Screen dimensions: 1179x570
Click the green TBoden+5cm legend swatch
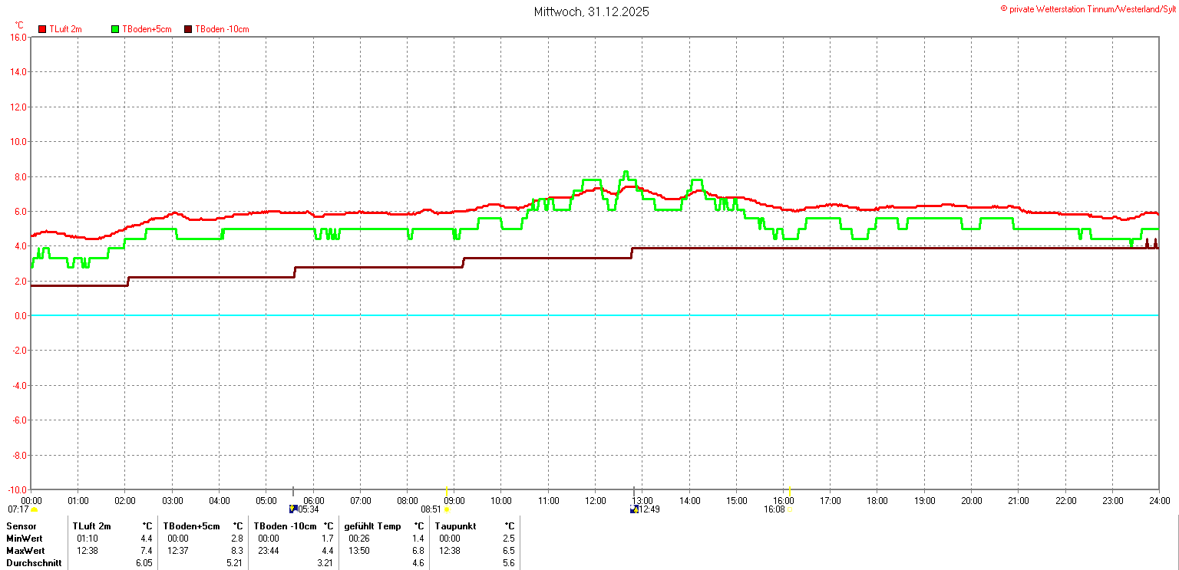115,29
